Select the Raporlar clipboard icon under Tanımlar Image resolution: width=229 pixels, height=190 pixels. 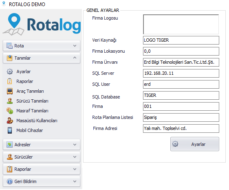(10, 81)
